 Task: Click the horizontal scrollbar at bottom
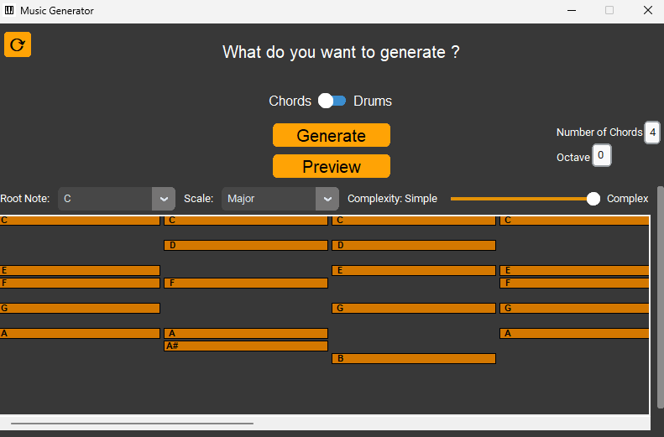point(132,423)
